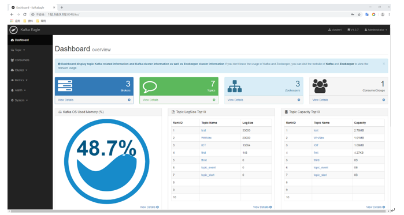This screenshot has width=404, height=215.
Task: Open topic 'test' in Capacity table
Action: click(x=316, y=130)
